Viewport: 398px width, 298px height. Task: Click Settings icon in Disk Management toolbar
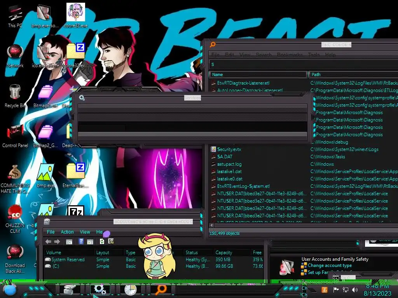pyautogui.click(x=111, y=241)
